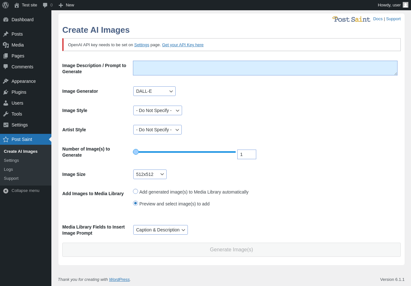Click the Appearance paintbrush icon
The width and height of the screenshot is (411, 286).
6,81
